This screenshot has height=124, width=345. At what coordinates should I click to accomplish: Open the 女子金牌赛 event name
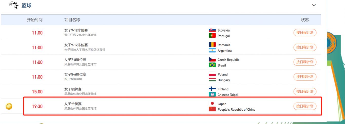[x=73, y=104]
